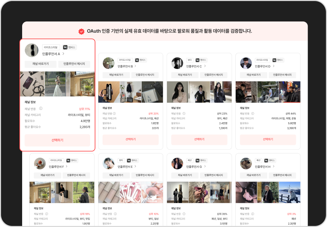Go to 인플루언서 D channel via 채널 바로가기

(253, 75)
